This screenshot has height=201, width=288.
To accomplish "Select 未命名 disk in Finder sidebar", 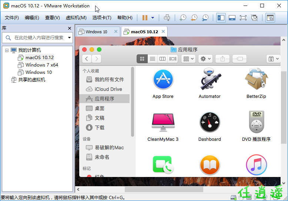I will click(105, 157).
